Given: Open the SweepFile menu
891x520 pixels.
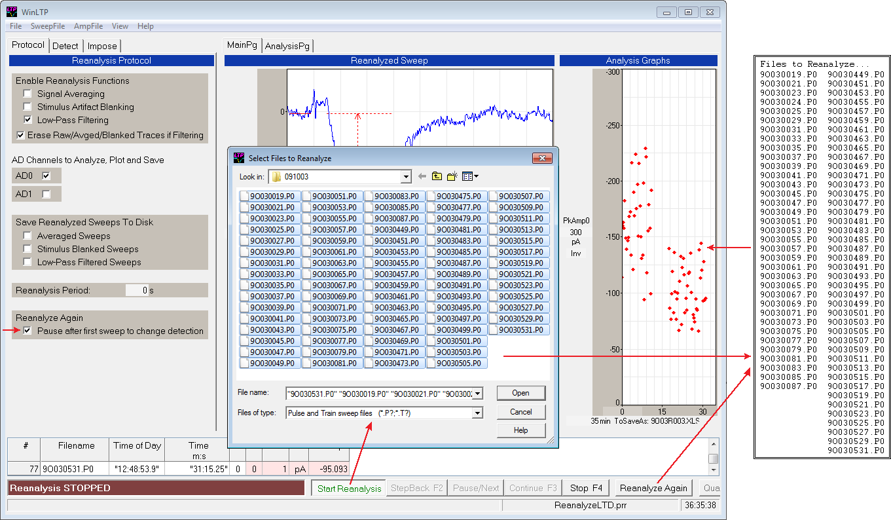Looking at the screenshot, I should point(48,26).
